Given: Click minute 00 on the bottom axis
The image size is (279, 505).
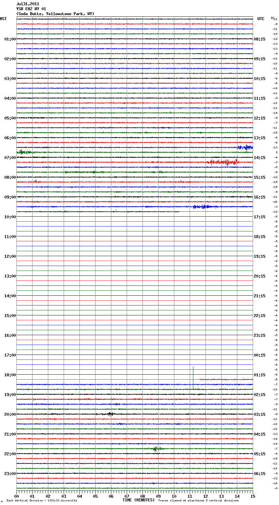Looking at the screenshot, I should [x=16, y=496].
